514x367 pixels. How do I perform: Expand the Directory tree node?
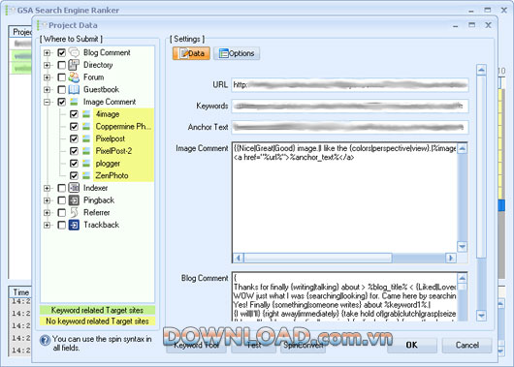click(48, 65)
